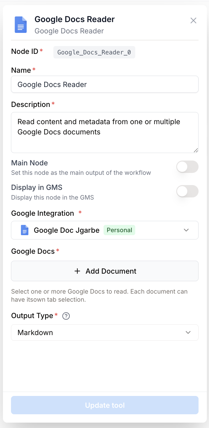Click the Google Docs Reader title text
This screenshot has width=209, height=428.
pos(75,19)
